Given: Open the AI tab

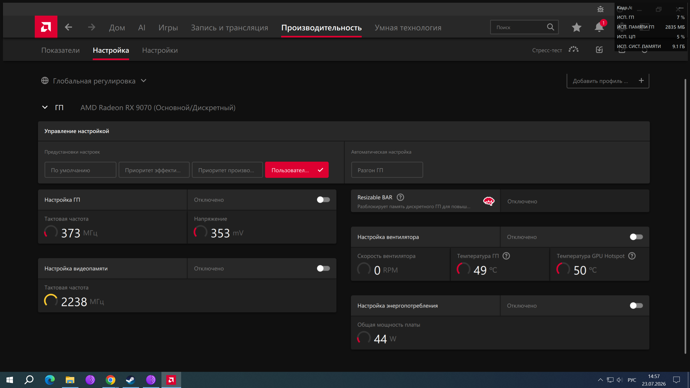Looking at the screenshot, I should point(142,27).
